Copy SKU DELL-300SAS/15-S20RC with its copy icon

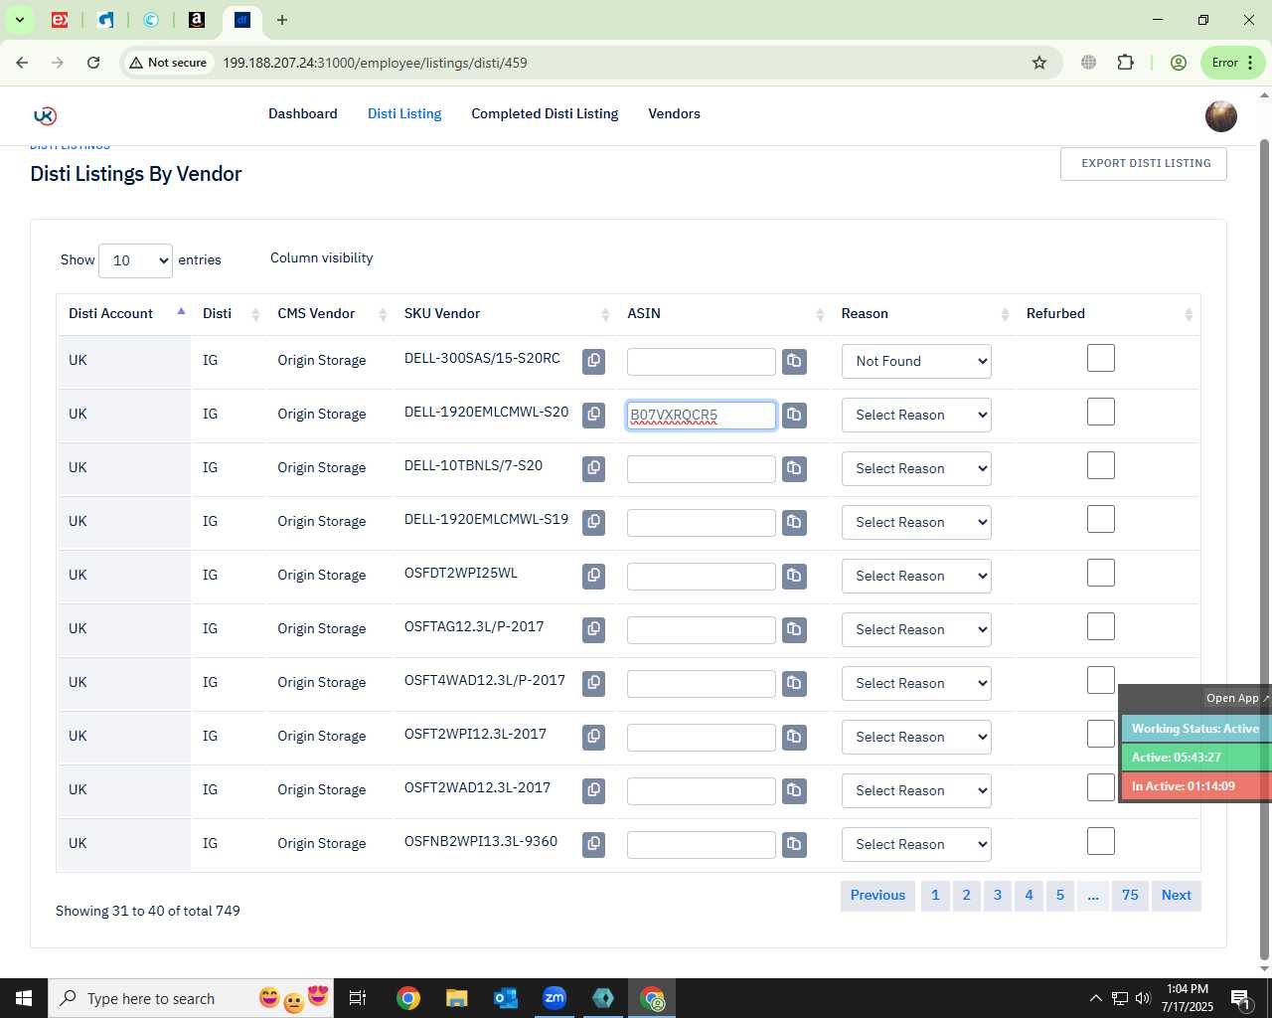[593, 361]
